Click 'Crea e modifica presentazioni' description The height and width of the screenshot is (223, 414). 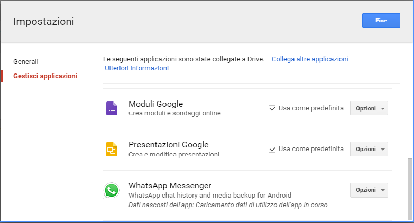pos(174,154)
